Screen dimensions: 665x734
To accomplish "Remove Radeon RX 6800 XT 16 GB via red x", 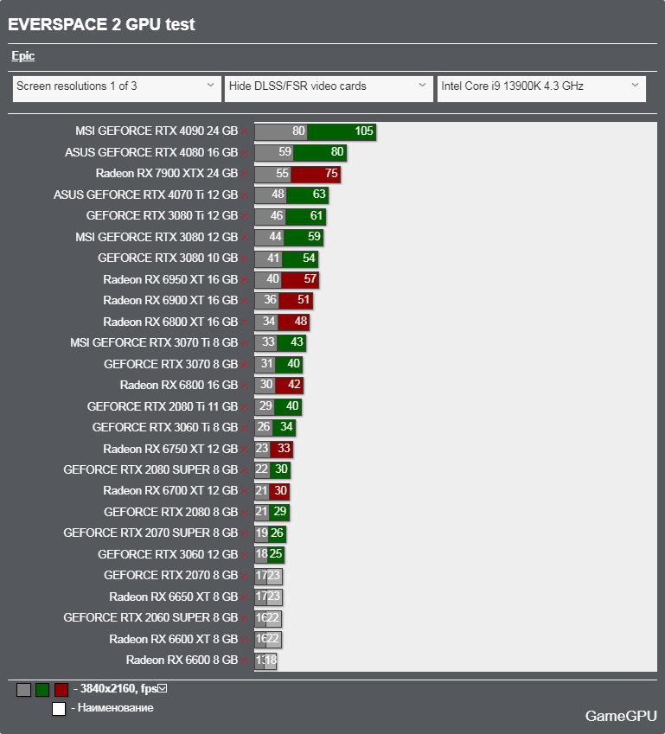I will point(244,322).
